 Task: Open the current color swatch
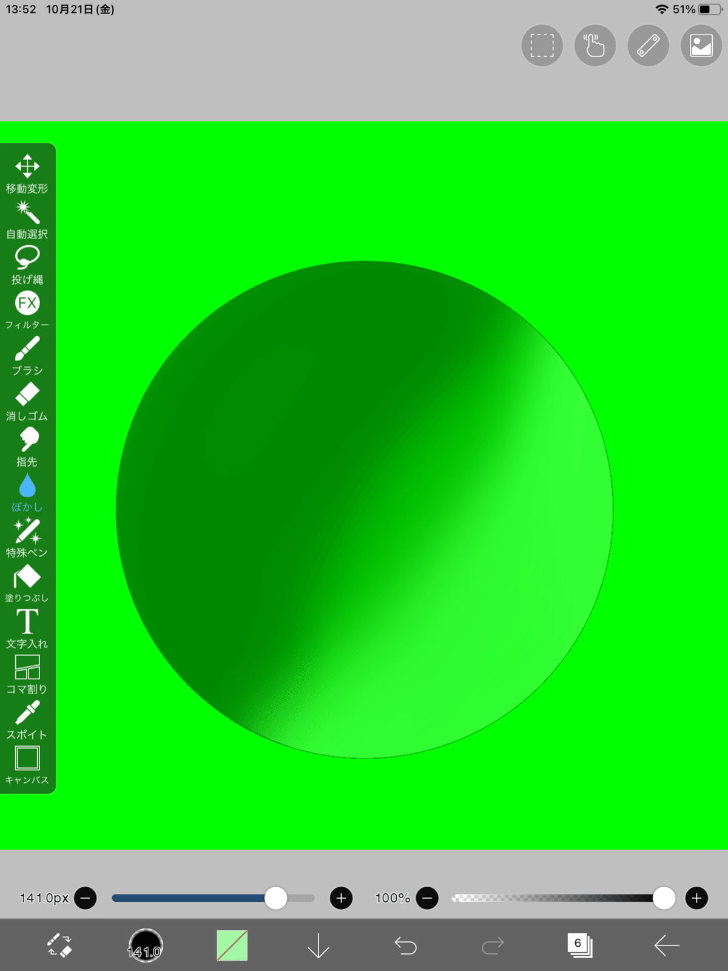tap(232, 946)
